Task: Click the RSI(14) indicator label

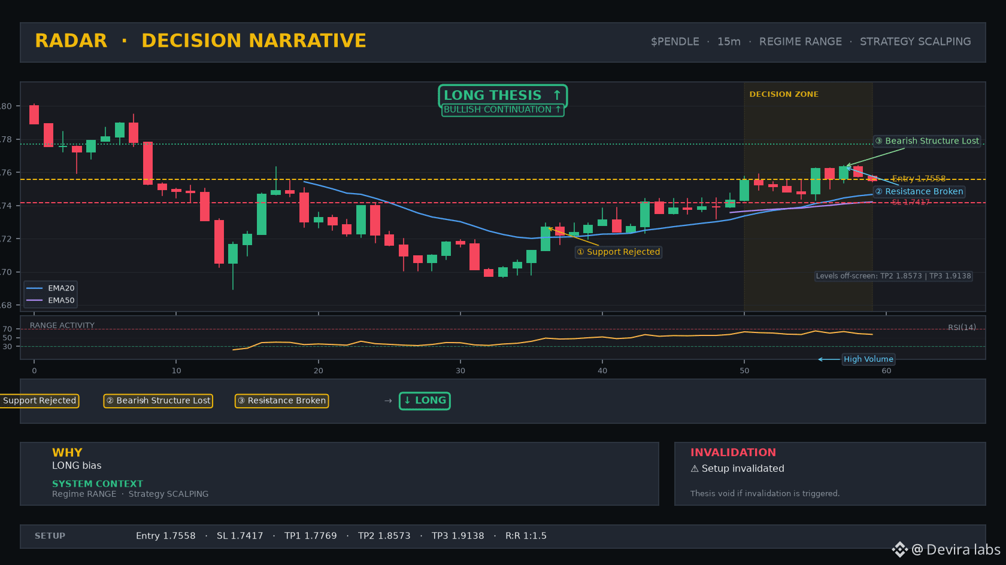Action: 962,327
